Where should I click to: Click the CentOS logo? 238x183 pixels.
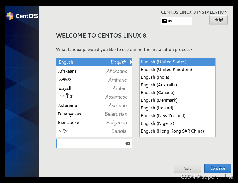point(22,16)
